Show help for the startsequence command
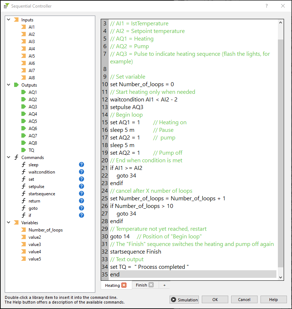Screen dimensions: 292x309 [82, 194]
